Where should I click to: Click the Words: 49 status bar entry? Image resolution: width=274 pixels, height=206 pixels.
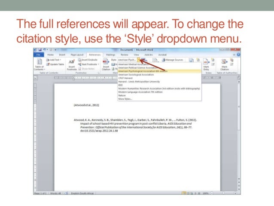click(55, 193)
